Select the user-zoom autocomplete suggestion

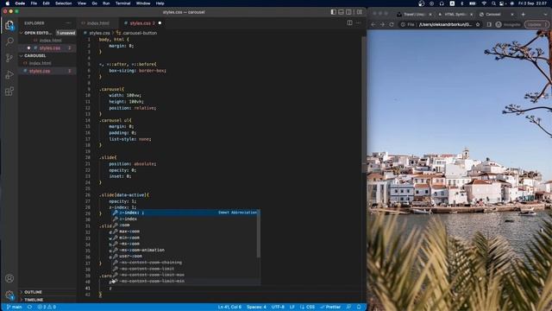[x=186, y=257]
